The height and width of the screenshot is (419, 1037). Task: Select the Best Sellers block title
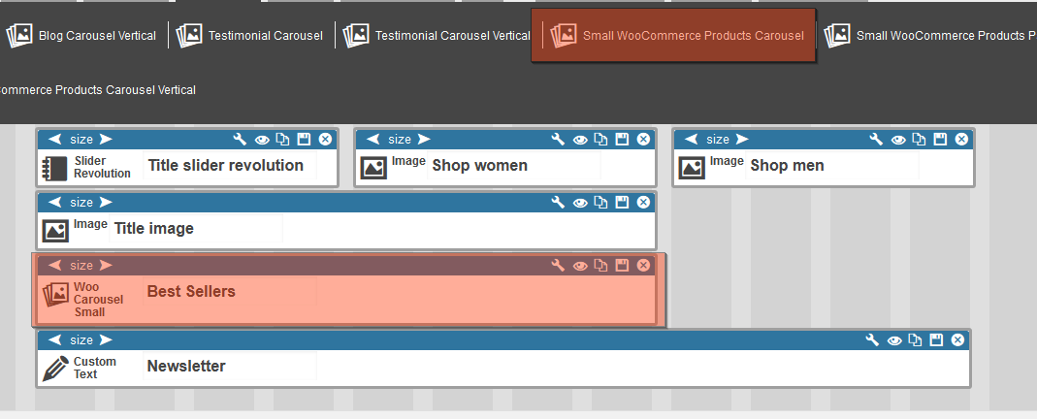tap(191, 291)
